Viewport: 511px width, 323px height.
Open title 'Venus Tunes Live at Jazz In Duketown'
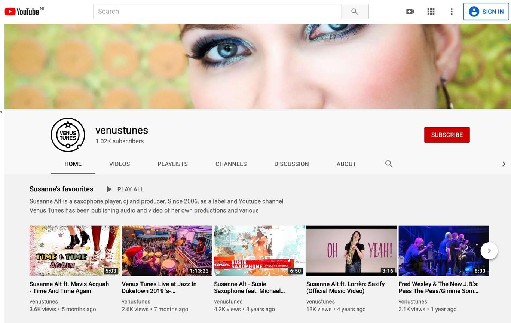[159, 287]
